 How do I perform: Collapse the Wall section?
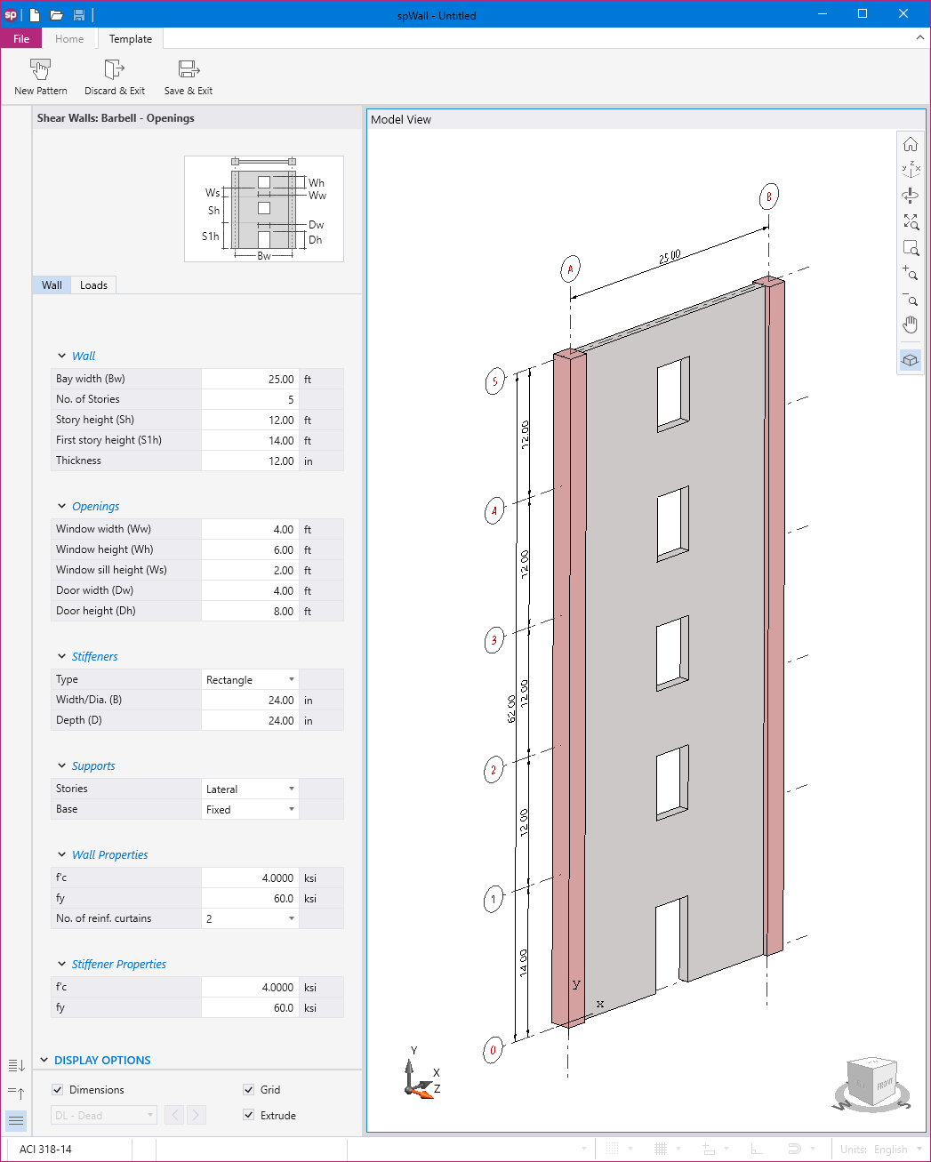click(61, 356)
